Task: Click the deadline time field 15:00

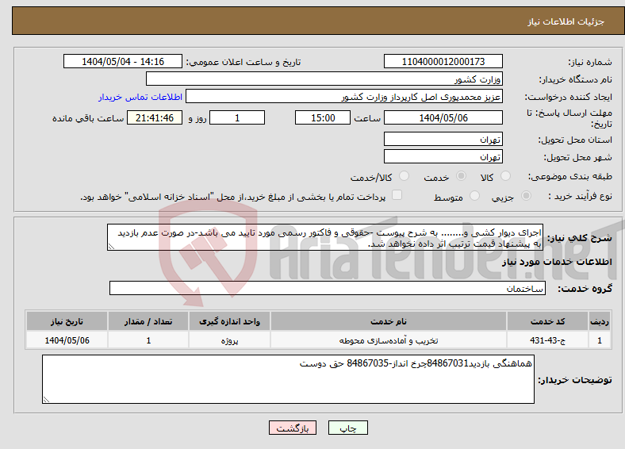Action: click(323, 117)
